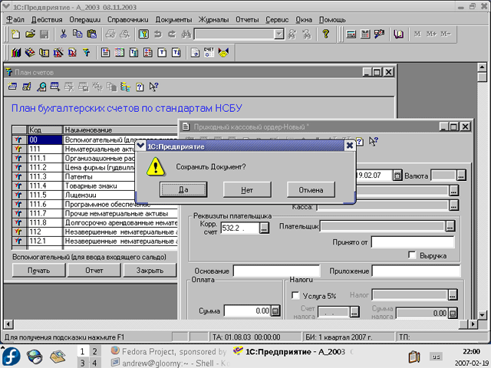491x368 pixels.
Task: Click the yellow question mark Help icon
Action: pos(326,34)
